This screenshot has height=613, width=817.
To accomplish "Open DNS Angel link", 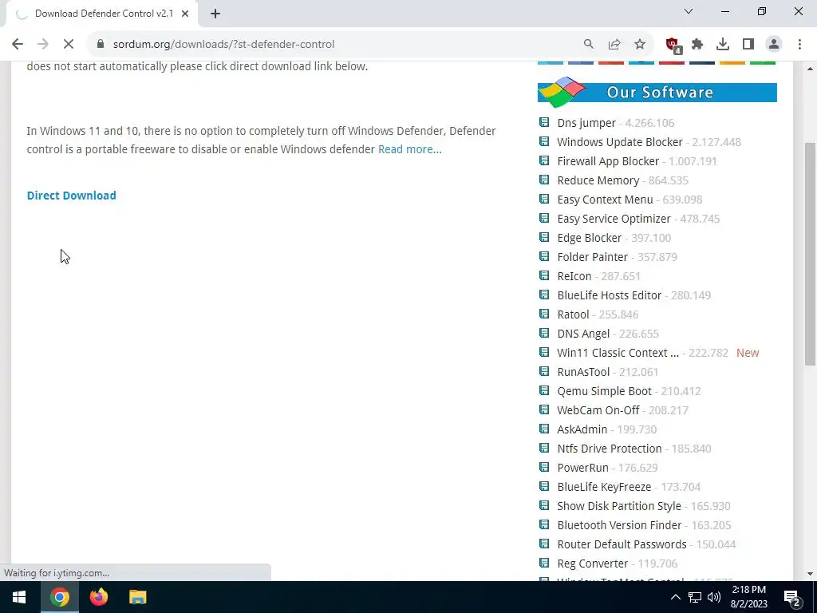I will 583,334.
